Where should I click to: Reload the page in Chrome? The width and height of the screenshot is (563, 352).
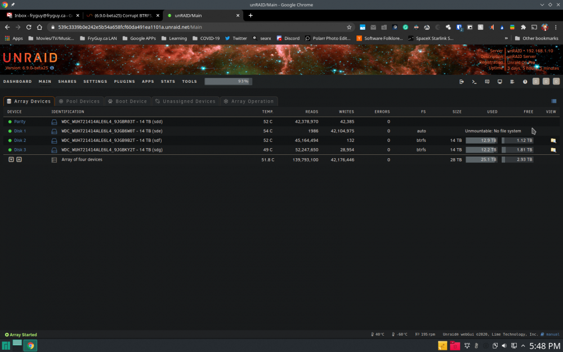click(29, 27)
